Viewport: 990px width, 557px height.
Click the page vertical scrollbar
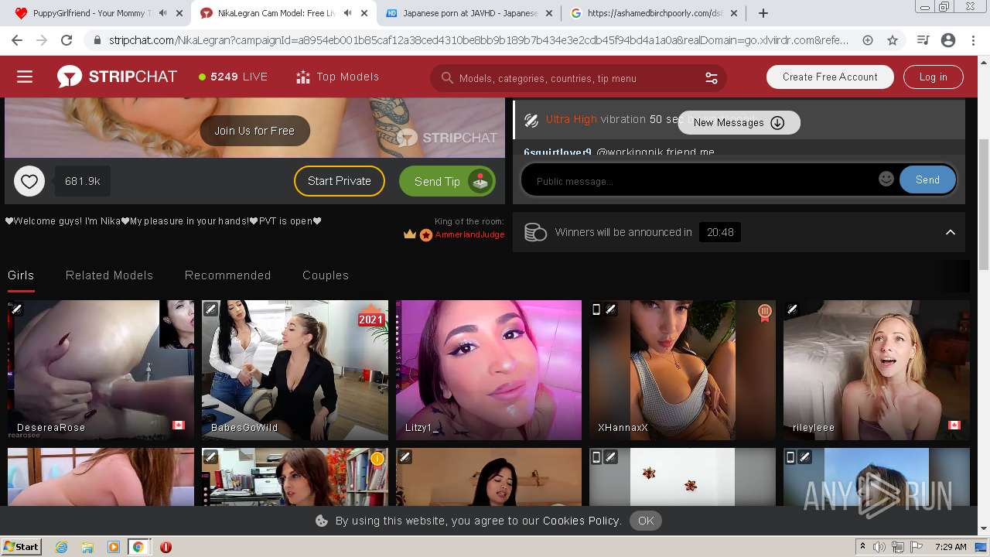click(x=983, y=205)
